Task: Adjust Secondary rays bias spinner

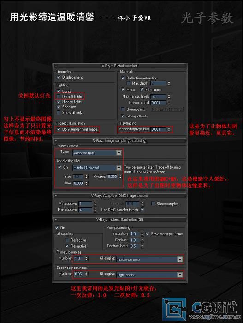Action: pos(169,129)
